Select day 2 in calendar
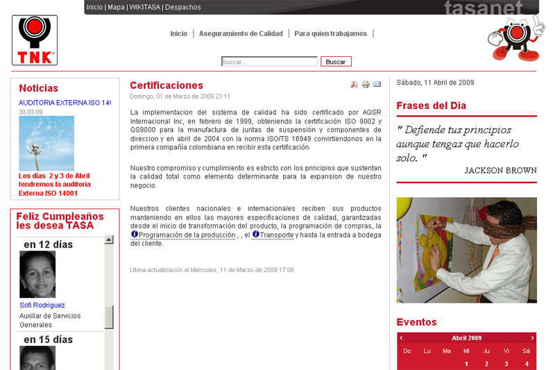 [x=487, y=364]
